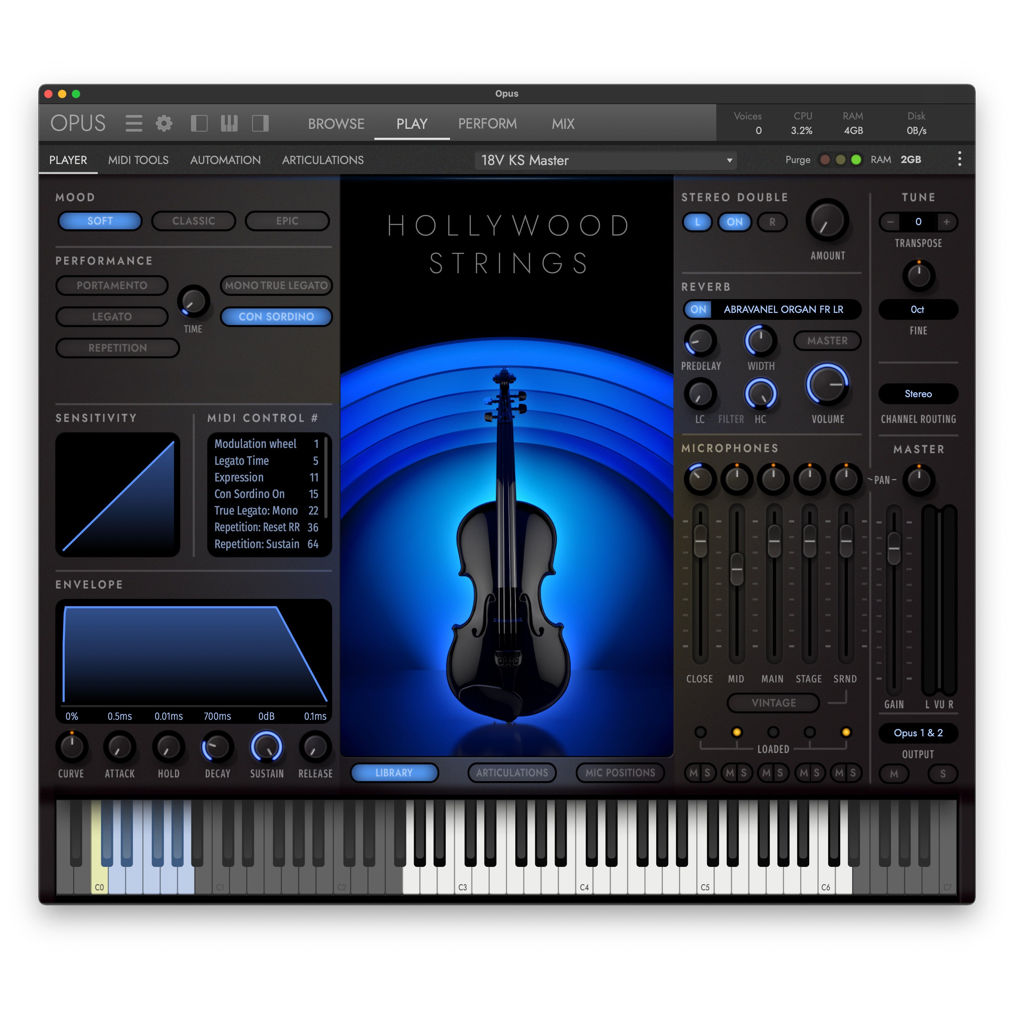Click the Mid microphone fader
Image resolution: width=1014 pixels, height=1014 pixels.
[737, 569]
